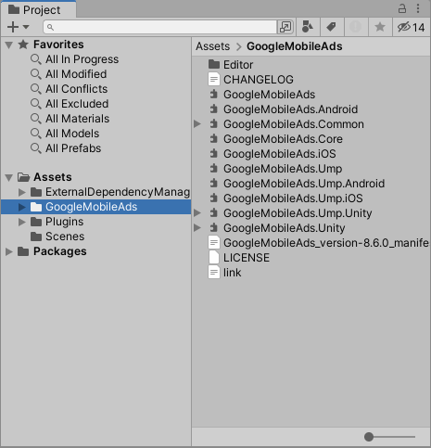431x448 pixels.
Task: Select GoogleMobileAds.Ump.iOS file
Action: [x=293, y=198]
